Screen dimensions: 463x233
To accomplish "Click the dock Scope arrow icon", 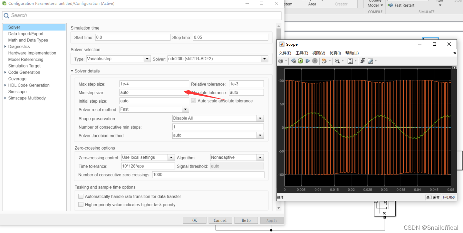I will (455, 53).
